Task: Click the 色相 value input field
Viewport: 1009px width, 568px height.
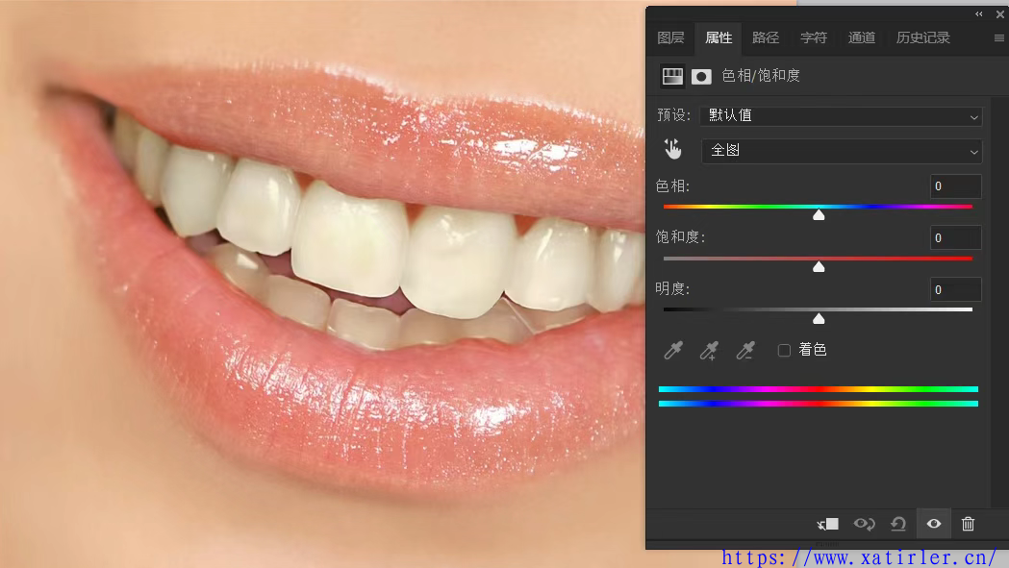Action: 955,186
